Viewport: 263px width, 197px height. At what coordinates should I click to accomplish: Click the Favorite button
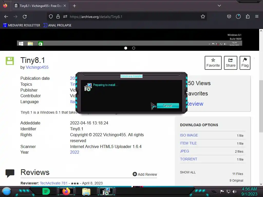213,63
